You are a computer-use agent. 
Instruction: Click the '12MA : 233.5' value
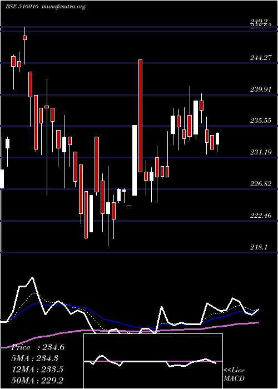pyautogui.click(x=37, y=369)
